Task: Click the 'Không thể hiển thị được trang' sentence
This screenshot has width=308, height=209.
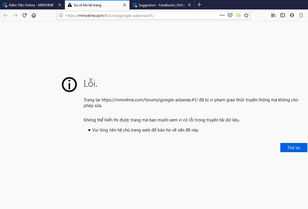Action: tap(162, 120)
